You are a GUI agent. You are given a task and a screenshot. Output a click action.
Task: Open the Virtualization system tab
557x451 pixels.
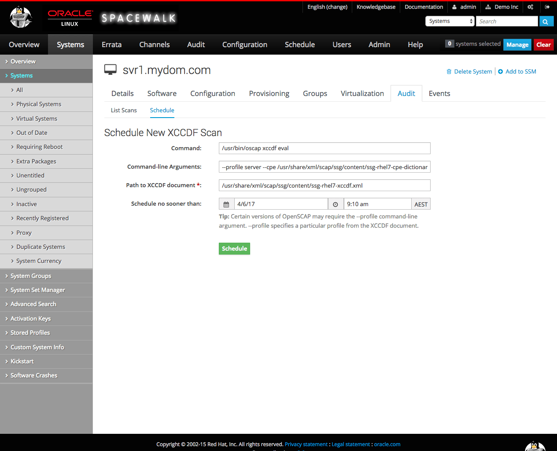click(362, 93)
